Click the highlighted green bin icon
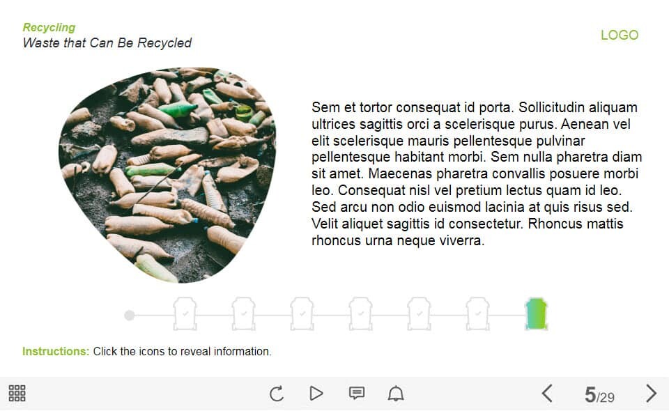 536,314
